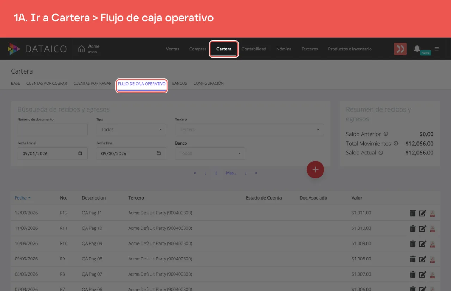Image resolution: width=451 pixels, height=291 pixels.
Task: Go to page 1 in pagination
Action: [216, 173]
